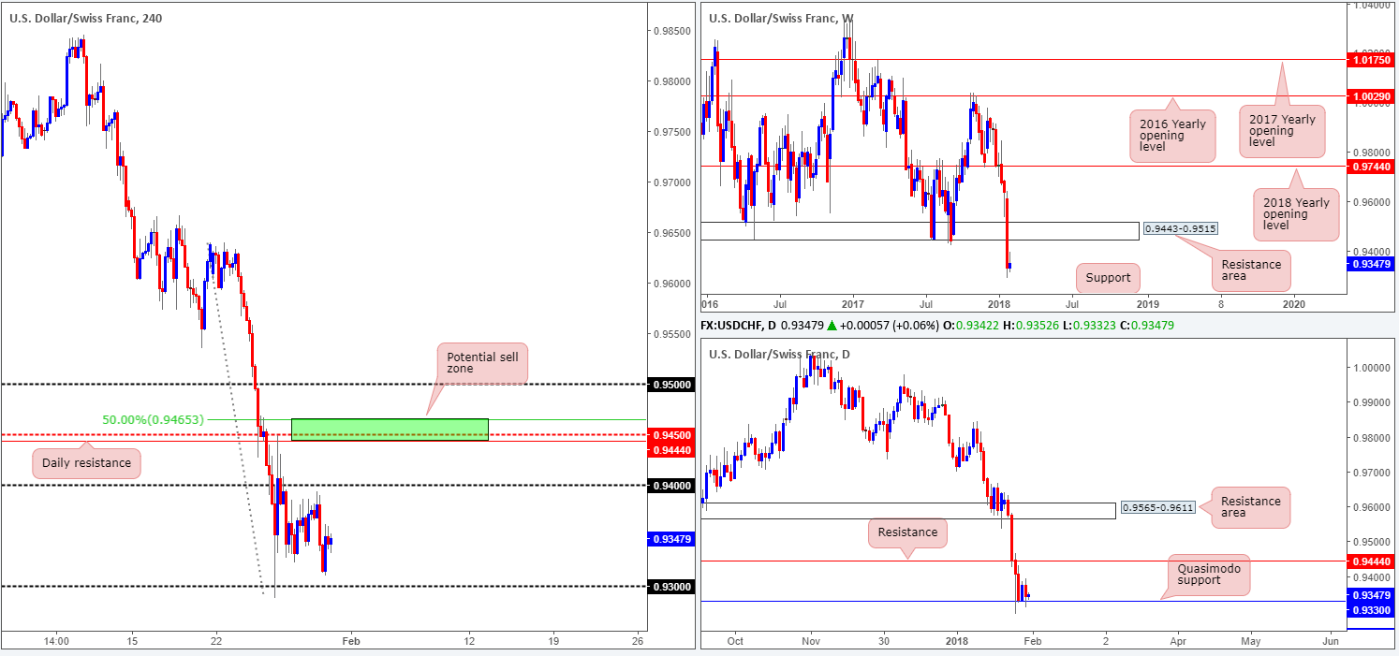
Task: Select the green sell zone rectangle
Action: tap(390, 430)
